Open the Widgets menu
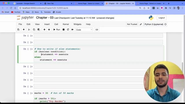Viewport: 185px width, 104px height. tap(77, 24)
